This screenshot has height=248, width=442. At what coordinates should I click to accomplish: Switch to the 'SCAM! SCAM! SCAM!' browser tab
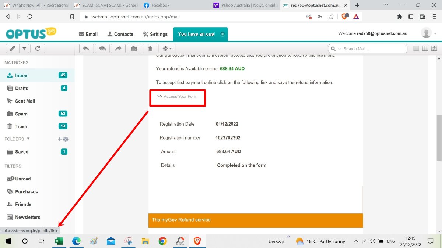click(105, 5)
